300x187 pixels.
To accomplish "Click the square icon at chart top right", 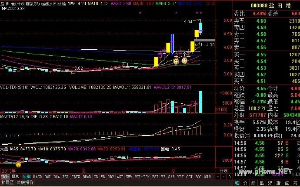I will click(213, 3).
